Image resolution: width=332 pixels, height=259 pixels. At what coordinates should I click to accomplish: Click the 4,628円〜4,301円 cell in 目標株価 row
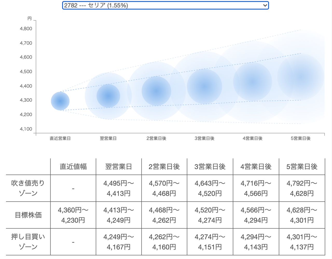(302, 215)
